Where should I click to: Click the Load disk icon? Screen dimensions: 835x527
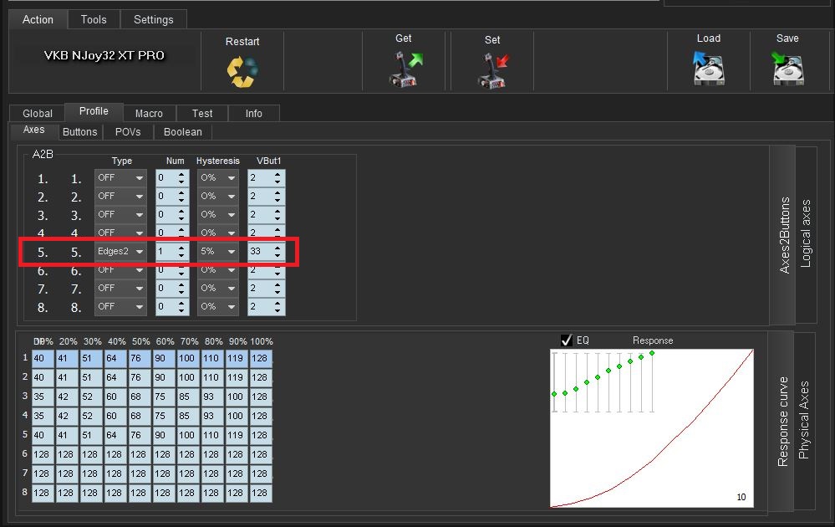tap(708, 68)
